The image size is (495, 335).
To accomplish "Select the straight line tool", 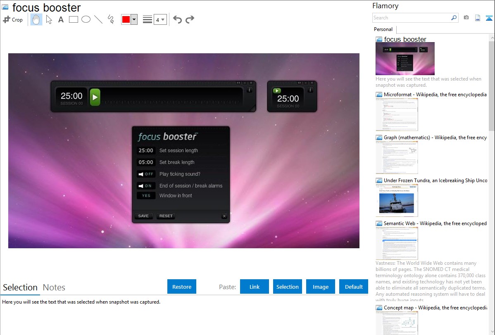I will pyautogui.click(x=98, y=19).
